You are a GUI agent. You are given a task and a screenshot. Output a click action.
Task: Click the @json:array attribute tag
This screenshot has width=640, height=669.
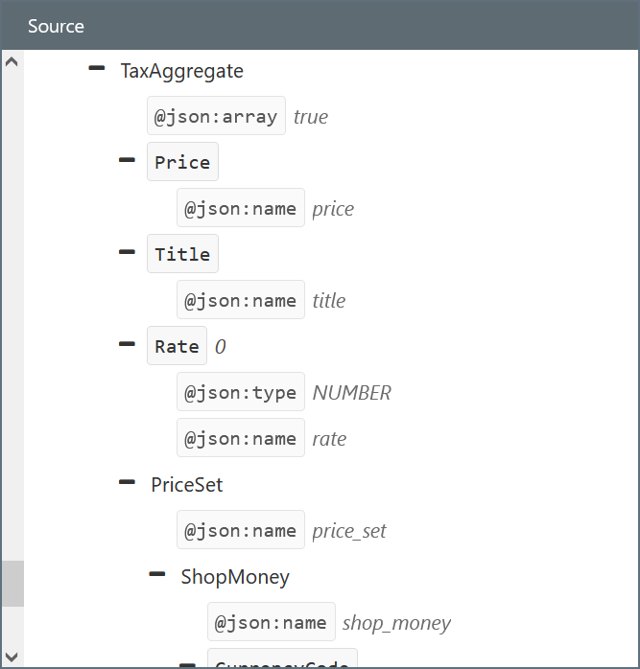pyautogui.click(x=216, y=117)
